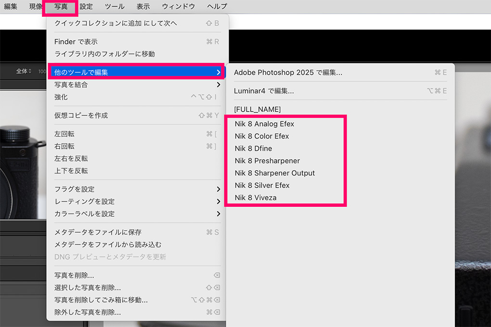This screenshot has width=491, height=327.
Task: Expand カラーラベルを設定 submenu
Action: pyautogui.click(x=138, y=214)
